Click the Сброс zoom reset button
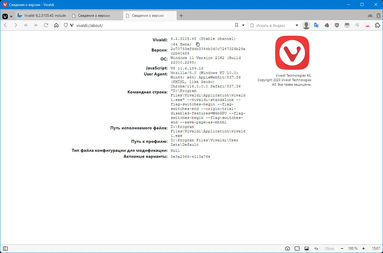Image resolution: width=383 pixels, height=253 pixels. pyautogui.click(x=329, y=249)
